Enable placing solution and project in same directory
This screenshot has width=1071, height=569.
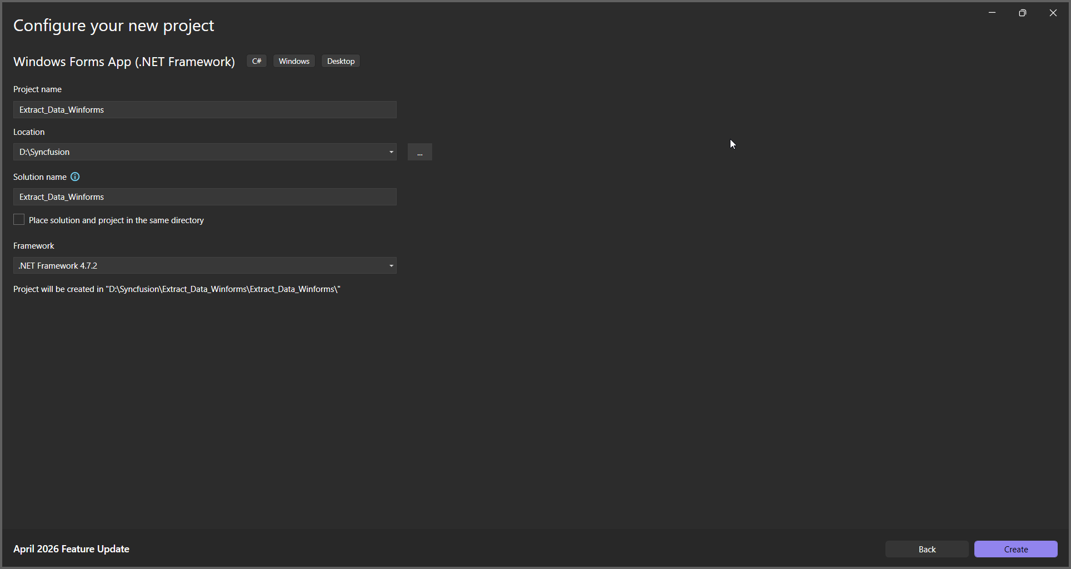pos(19,220)
